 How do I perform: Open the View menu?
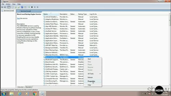click(14, 4)
